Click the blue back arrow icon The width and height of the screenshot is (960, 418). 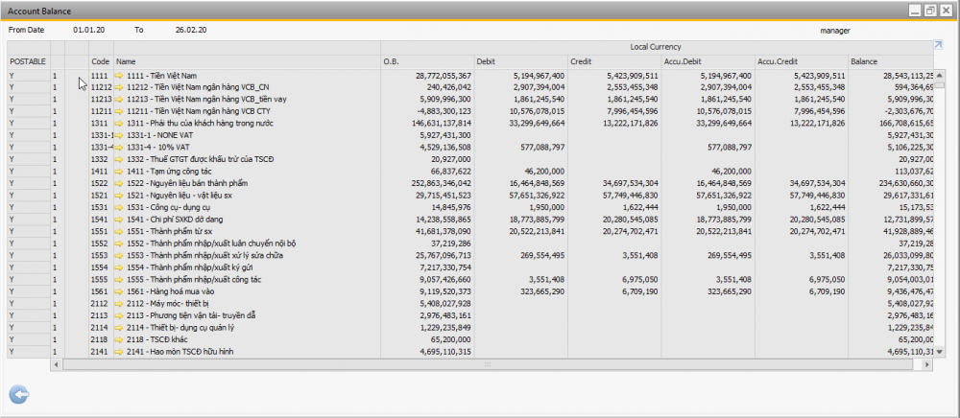[x=17, y=393]
